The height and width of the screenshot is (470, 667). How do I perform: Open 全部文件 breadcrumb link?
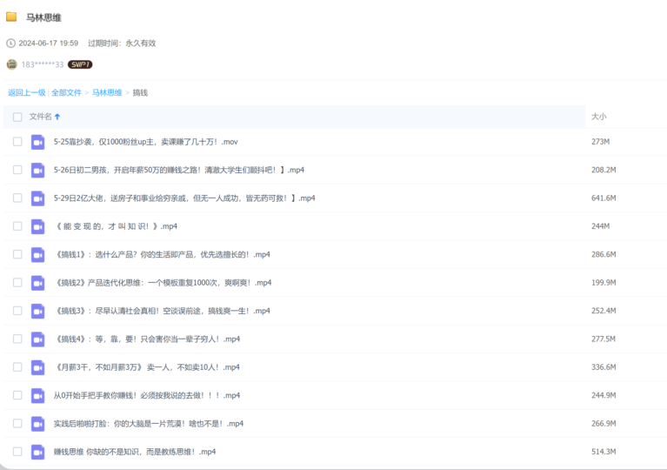click(x=66, y=92)
